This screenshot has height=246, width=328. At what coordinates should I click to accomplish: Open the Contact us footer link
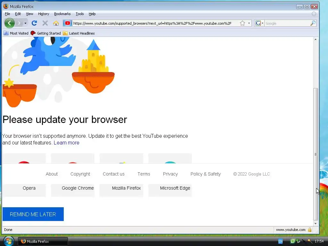pyautogui.click(x=114, y=174)
